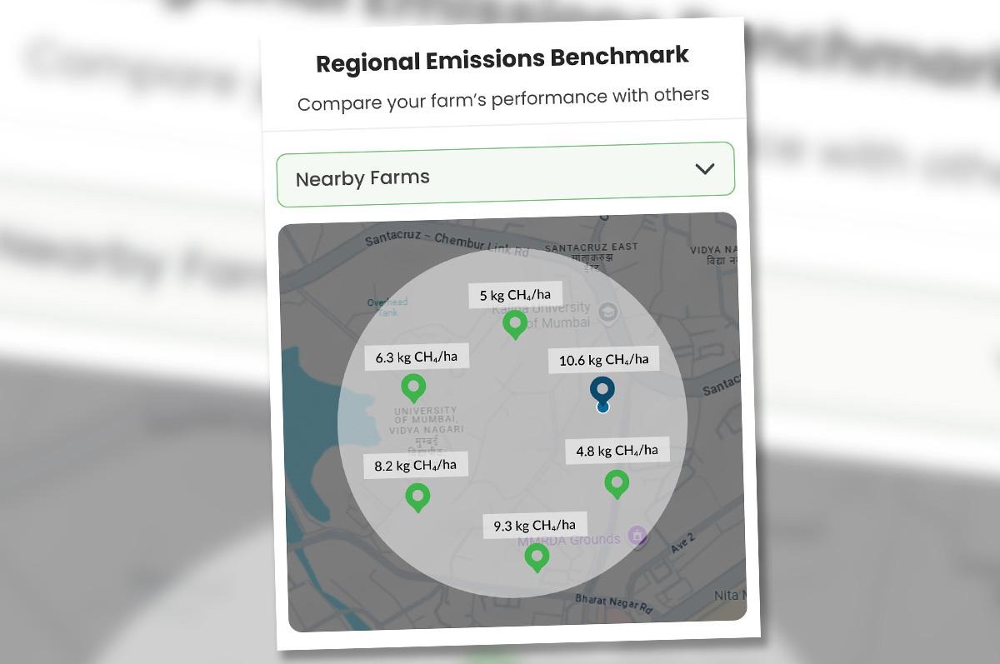This screenshot has height=664, width=1000.
Task: Select the green pin under 5 kg CH₄/ha
Action: 515,325
